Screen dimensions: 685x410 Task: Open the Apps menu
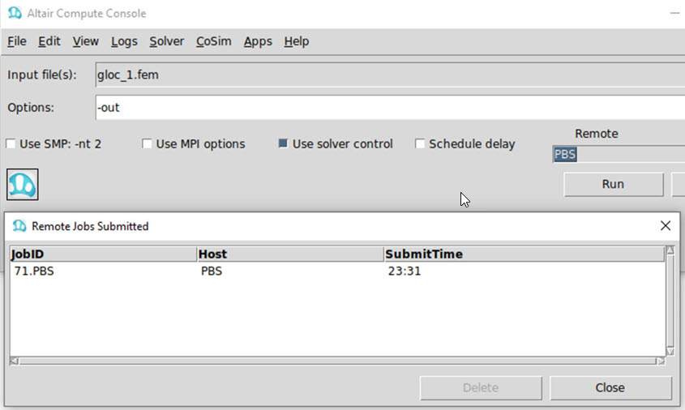tap(258, 41)
